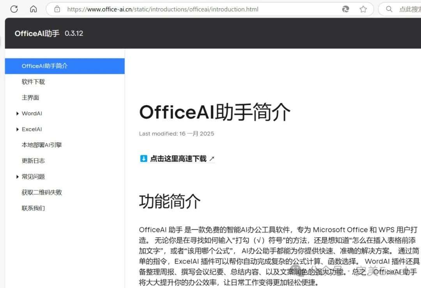Click the Edge-style icon in address bar
The height and width of the screenshot is (288, 421).
(x=345, y=9)
